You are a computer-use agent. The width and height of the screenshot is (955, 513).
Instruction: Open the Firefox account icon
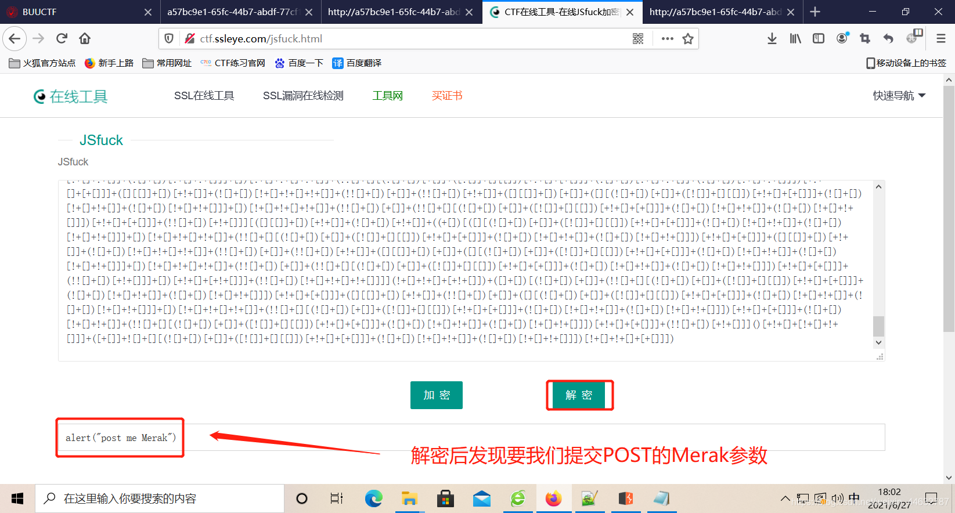point(842,39)
